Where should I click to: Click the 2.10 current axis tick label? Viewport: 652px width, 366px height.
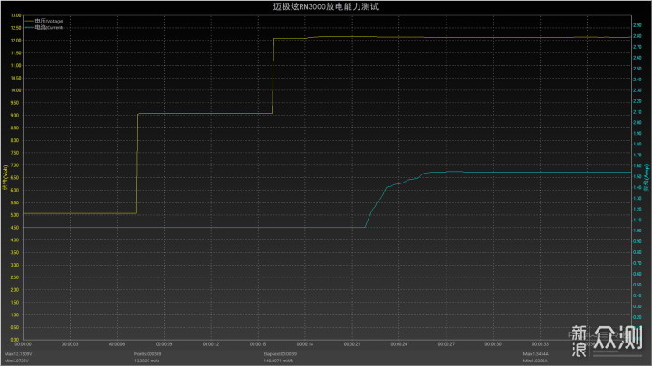(x=637, y=112)
